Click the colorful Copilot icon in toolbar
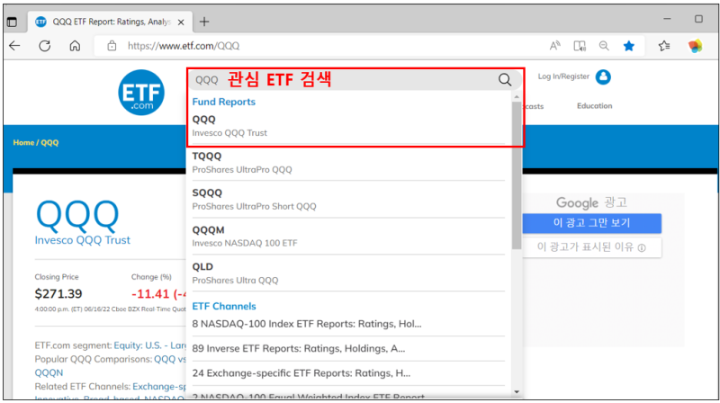The image size is (720, 403). [x=695, y=46]
